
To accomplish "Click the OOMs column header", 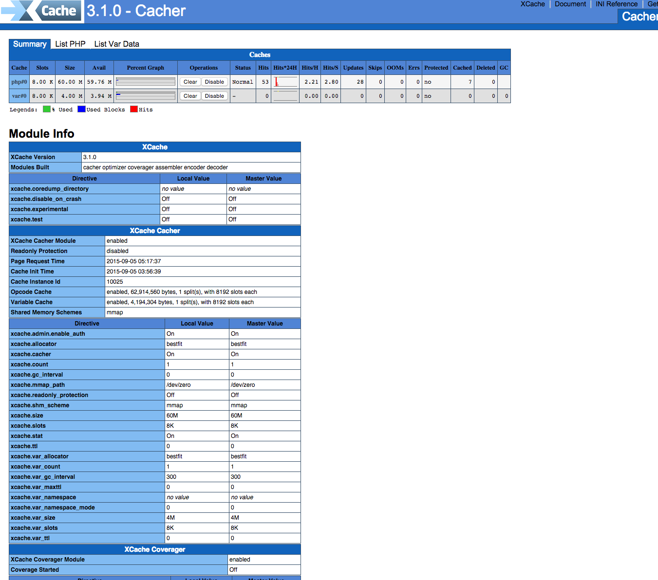I will (x=395, y=68).
